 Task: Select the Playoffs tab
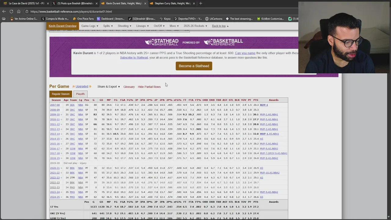click(x=80, y=94)
